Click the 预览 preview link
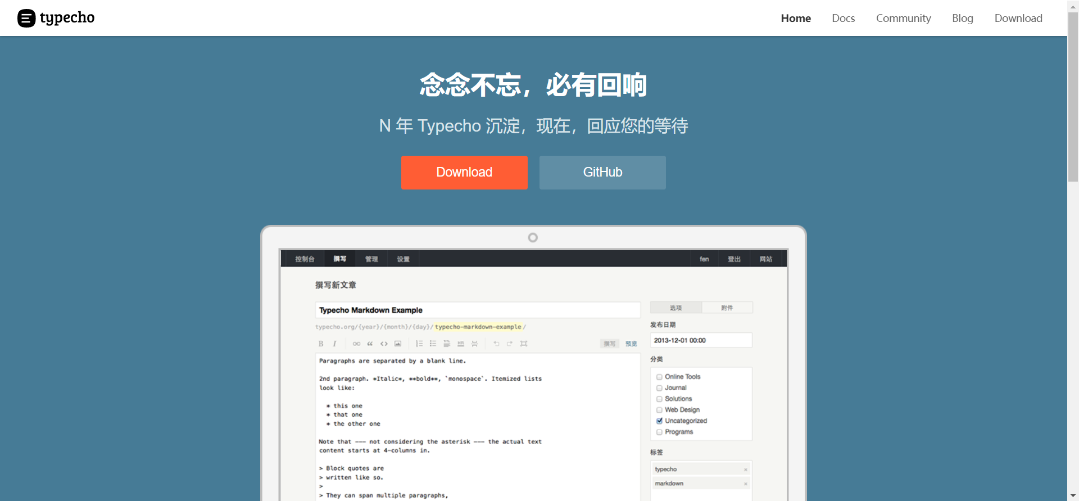The height and width of the screenshot is (501, 1079). [631, 344]
